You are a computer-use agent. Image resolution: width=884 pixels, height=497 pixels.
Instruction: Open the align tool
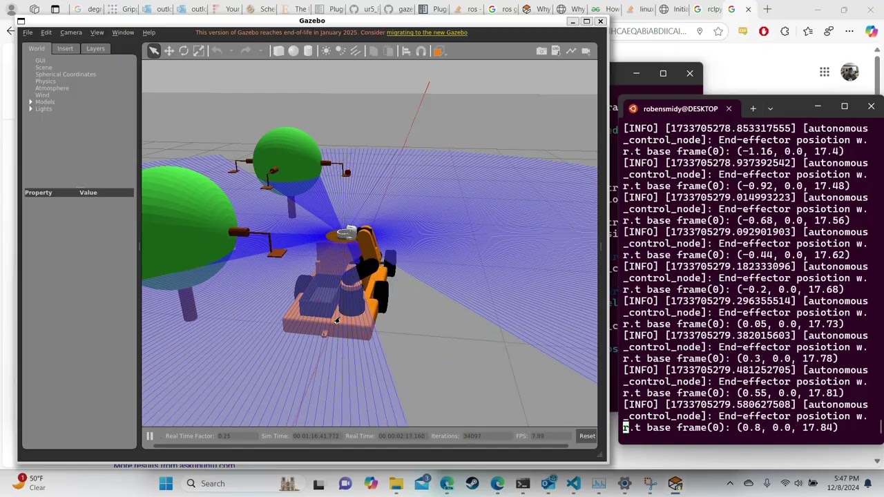tap(406, 51)
